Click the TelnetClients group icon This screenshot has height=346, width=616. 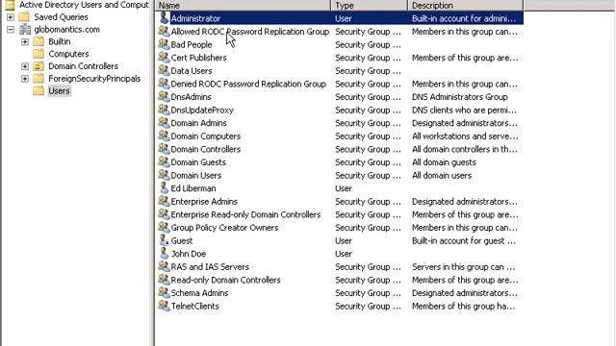point(164,306)
